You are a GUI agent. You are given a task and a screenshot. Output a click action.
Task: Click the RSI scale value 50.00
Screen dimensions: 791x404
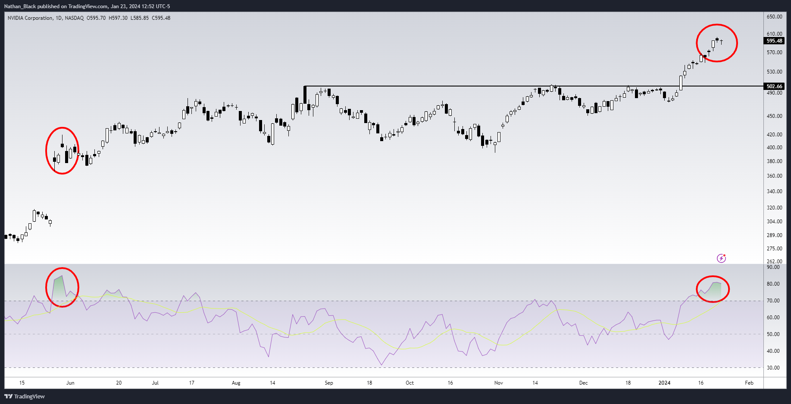[x=773, y=334]
